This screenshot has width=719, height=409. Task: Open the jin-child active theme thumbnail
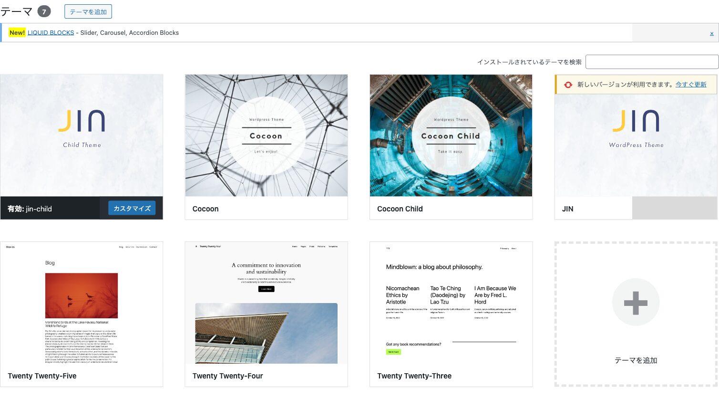[x=82, y=136]
